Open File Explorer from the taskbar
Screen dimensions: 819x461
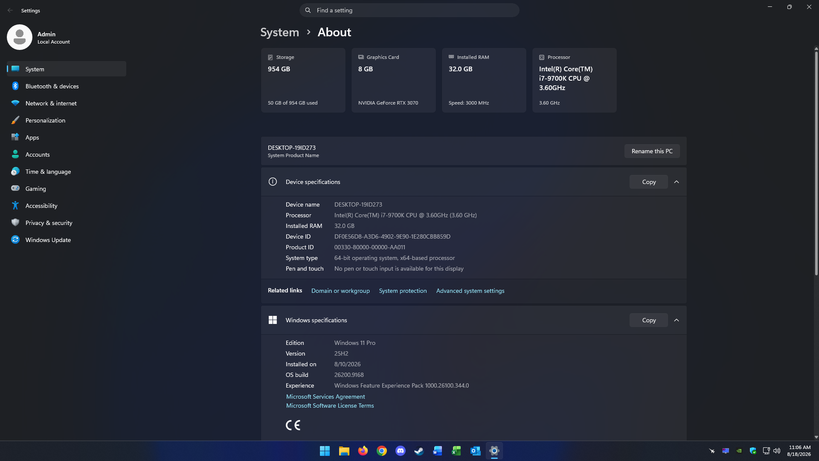(x=344, y=451)
